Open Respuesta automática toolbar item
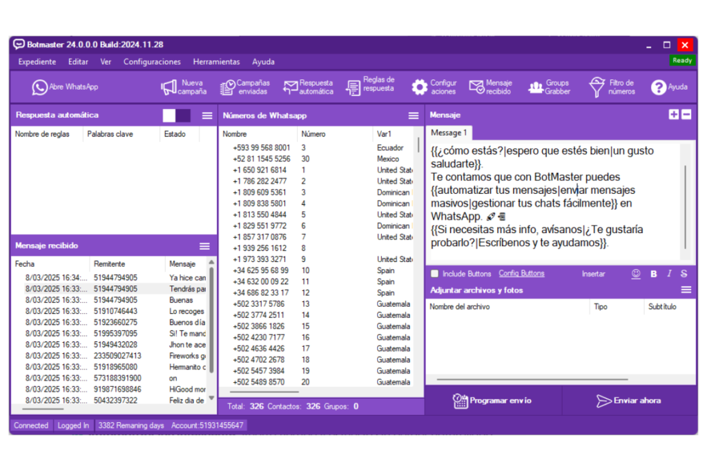Viewport: 707px width, 471px height. point(309,87)
